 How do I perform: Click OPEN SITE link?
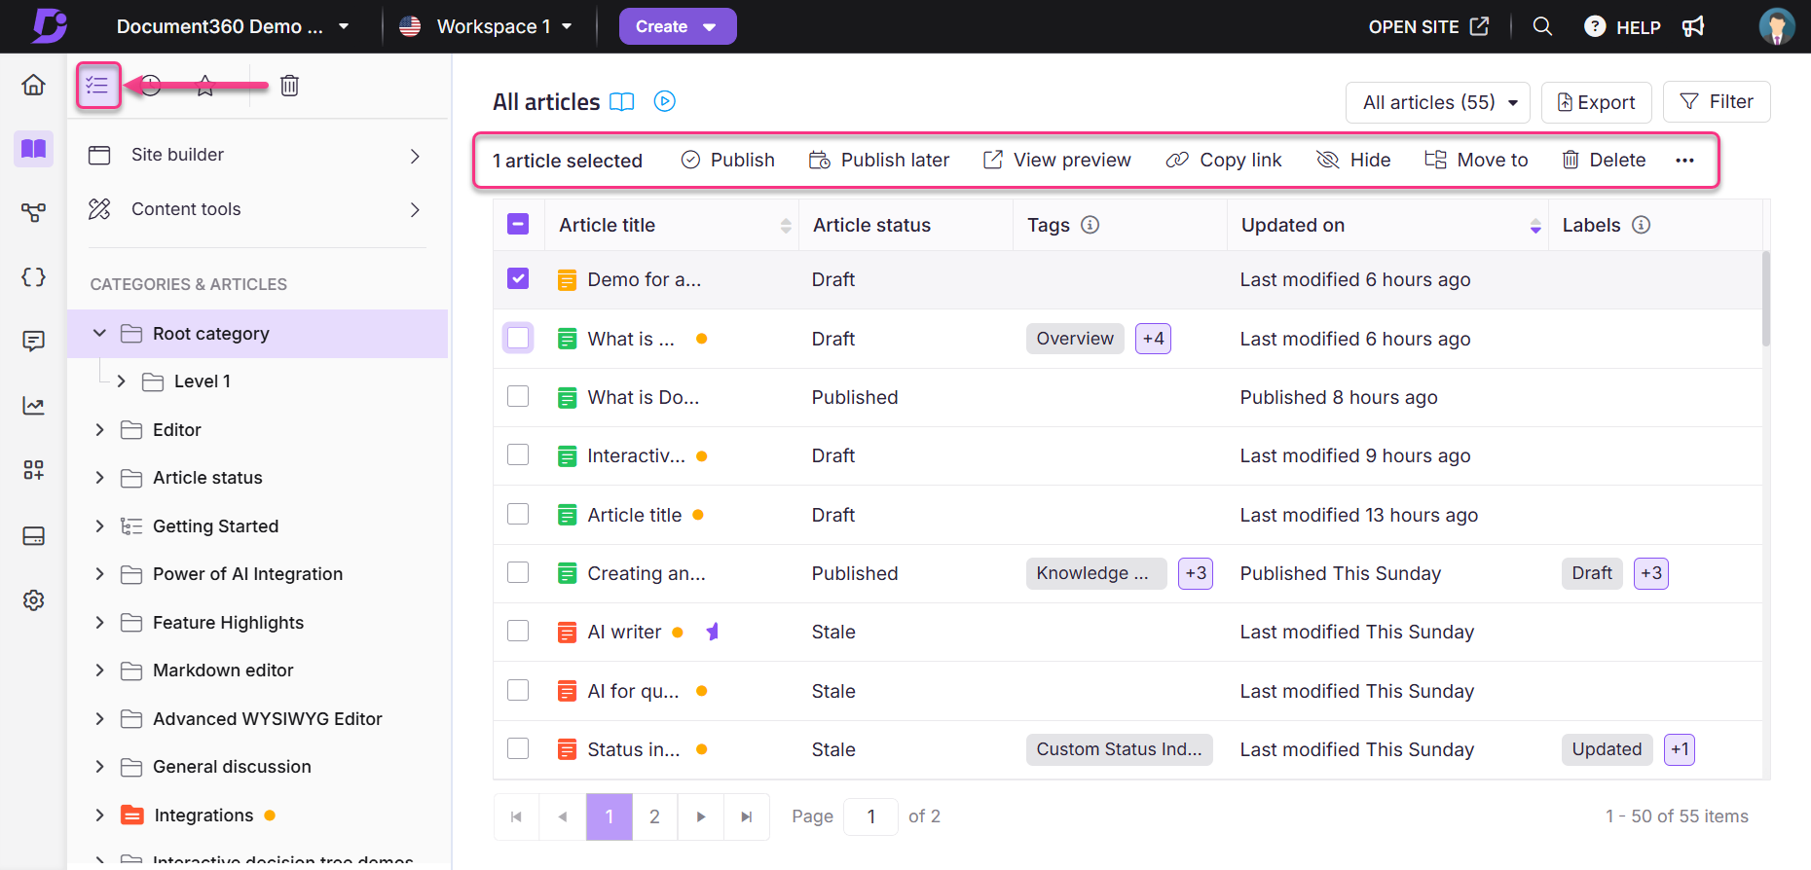1428,26
